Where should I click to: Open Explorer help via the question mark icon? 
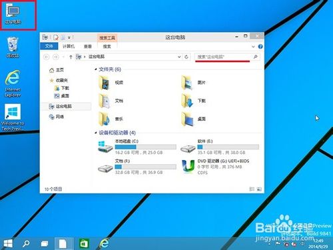260,46
